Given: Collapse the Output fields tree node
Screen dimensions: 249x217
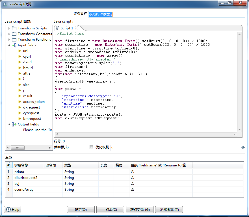Looking at the screenshot, I should [x=9, y=124].
